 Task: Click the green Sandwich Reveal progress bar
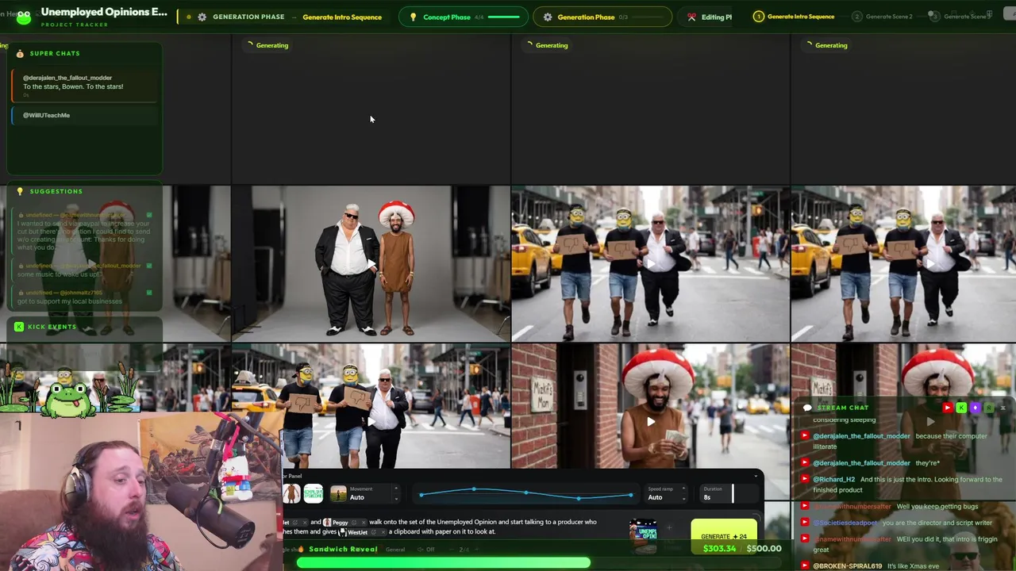[x=444, y=562]
